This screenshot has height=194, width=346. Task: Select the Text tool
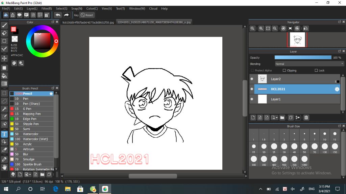tap(4, 134)
